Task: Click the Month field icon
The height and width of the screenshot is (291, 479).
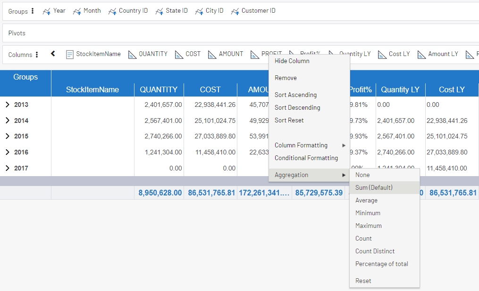Action: point(77,10)
